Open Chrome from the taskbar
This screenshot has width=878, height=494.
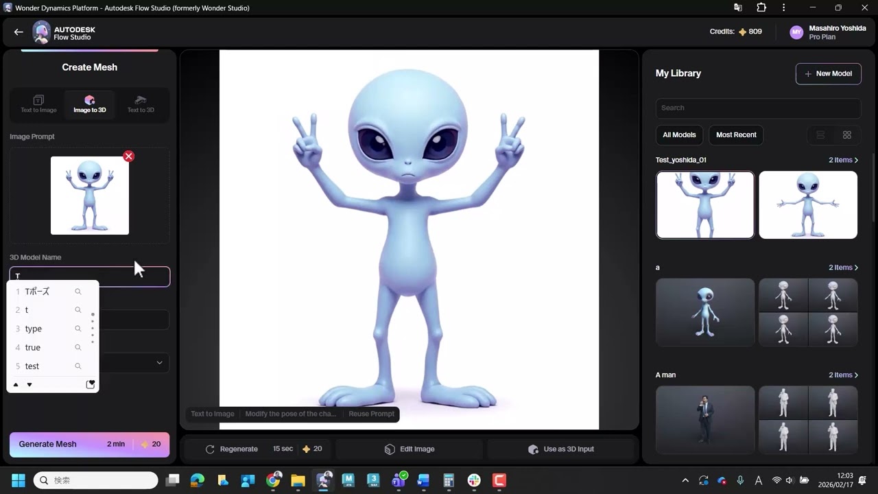(273, 480)
